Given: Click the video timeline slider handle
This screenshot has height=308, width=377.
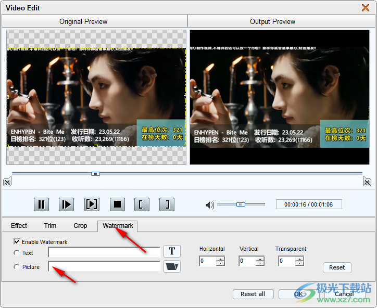Looking at the screenshot, I should click(x=95, y=174).
